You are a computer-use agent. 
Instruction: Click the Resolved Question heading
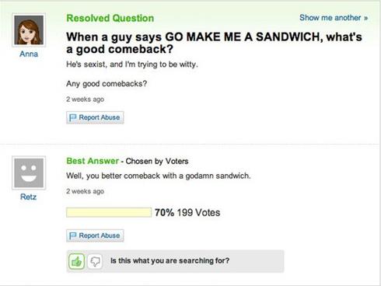point(110,18)
